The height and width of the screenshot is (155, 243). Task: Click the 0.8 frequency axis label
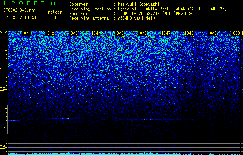3,108
